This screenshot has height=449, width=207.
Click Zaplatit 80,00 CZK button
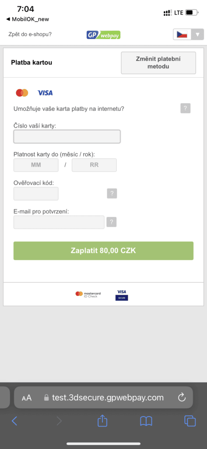point(103,251)
